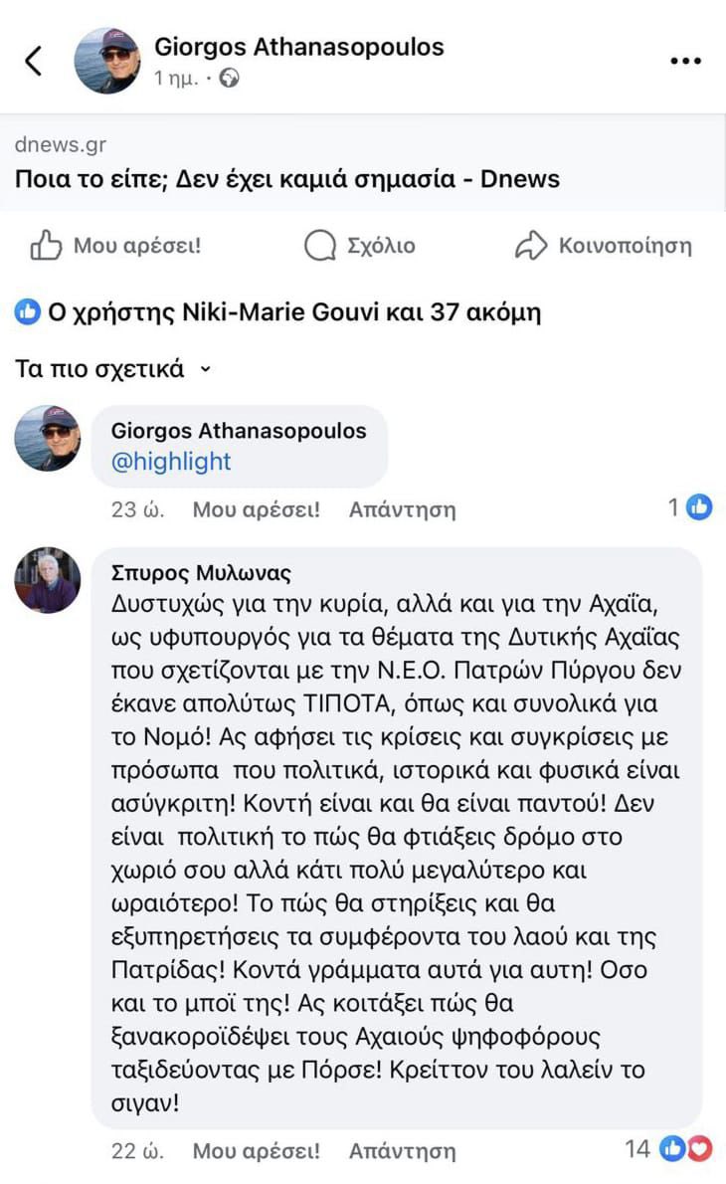The height and width of the screenshot is (1184, 726).
Task: Like Σπυρος Μυλωνας's comment
Action: [x=256, y=1151]
